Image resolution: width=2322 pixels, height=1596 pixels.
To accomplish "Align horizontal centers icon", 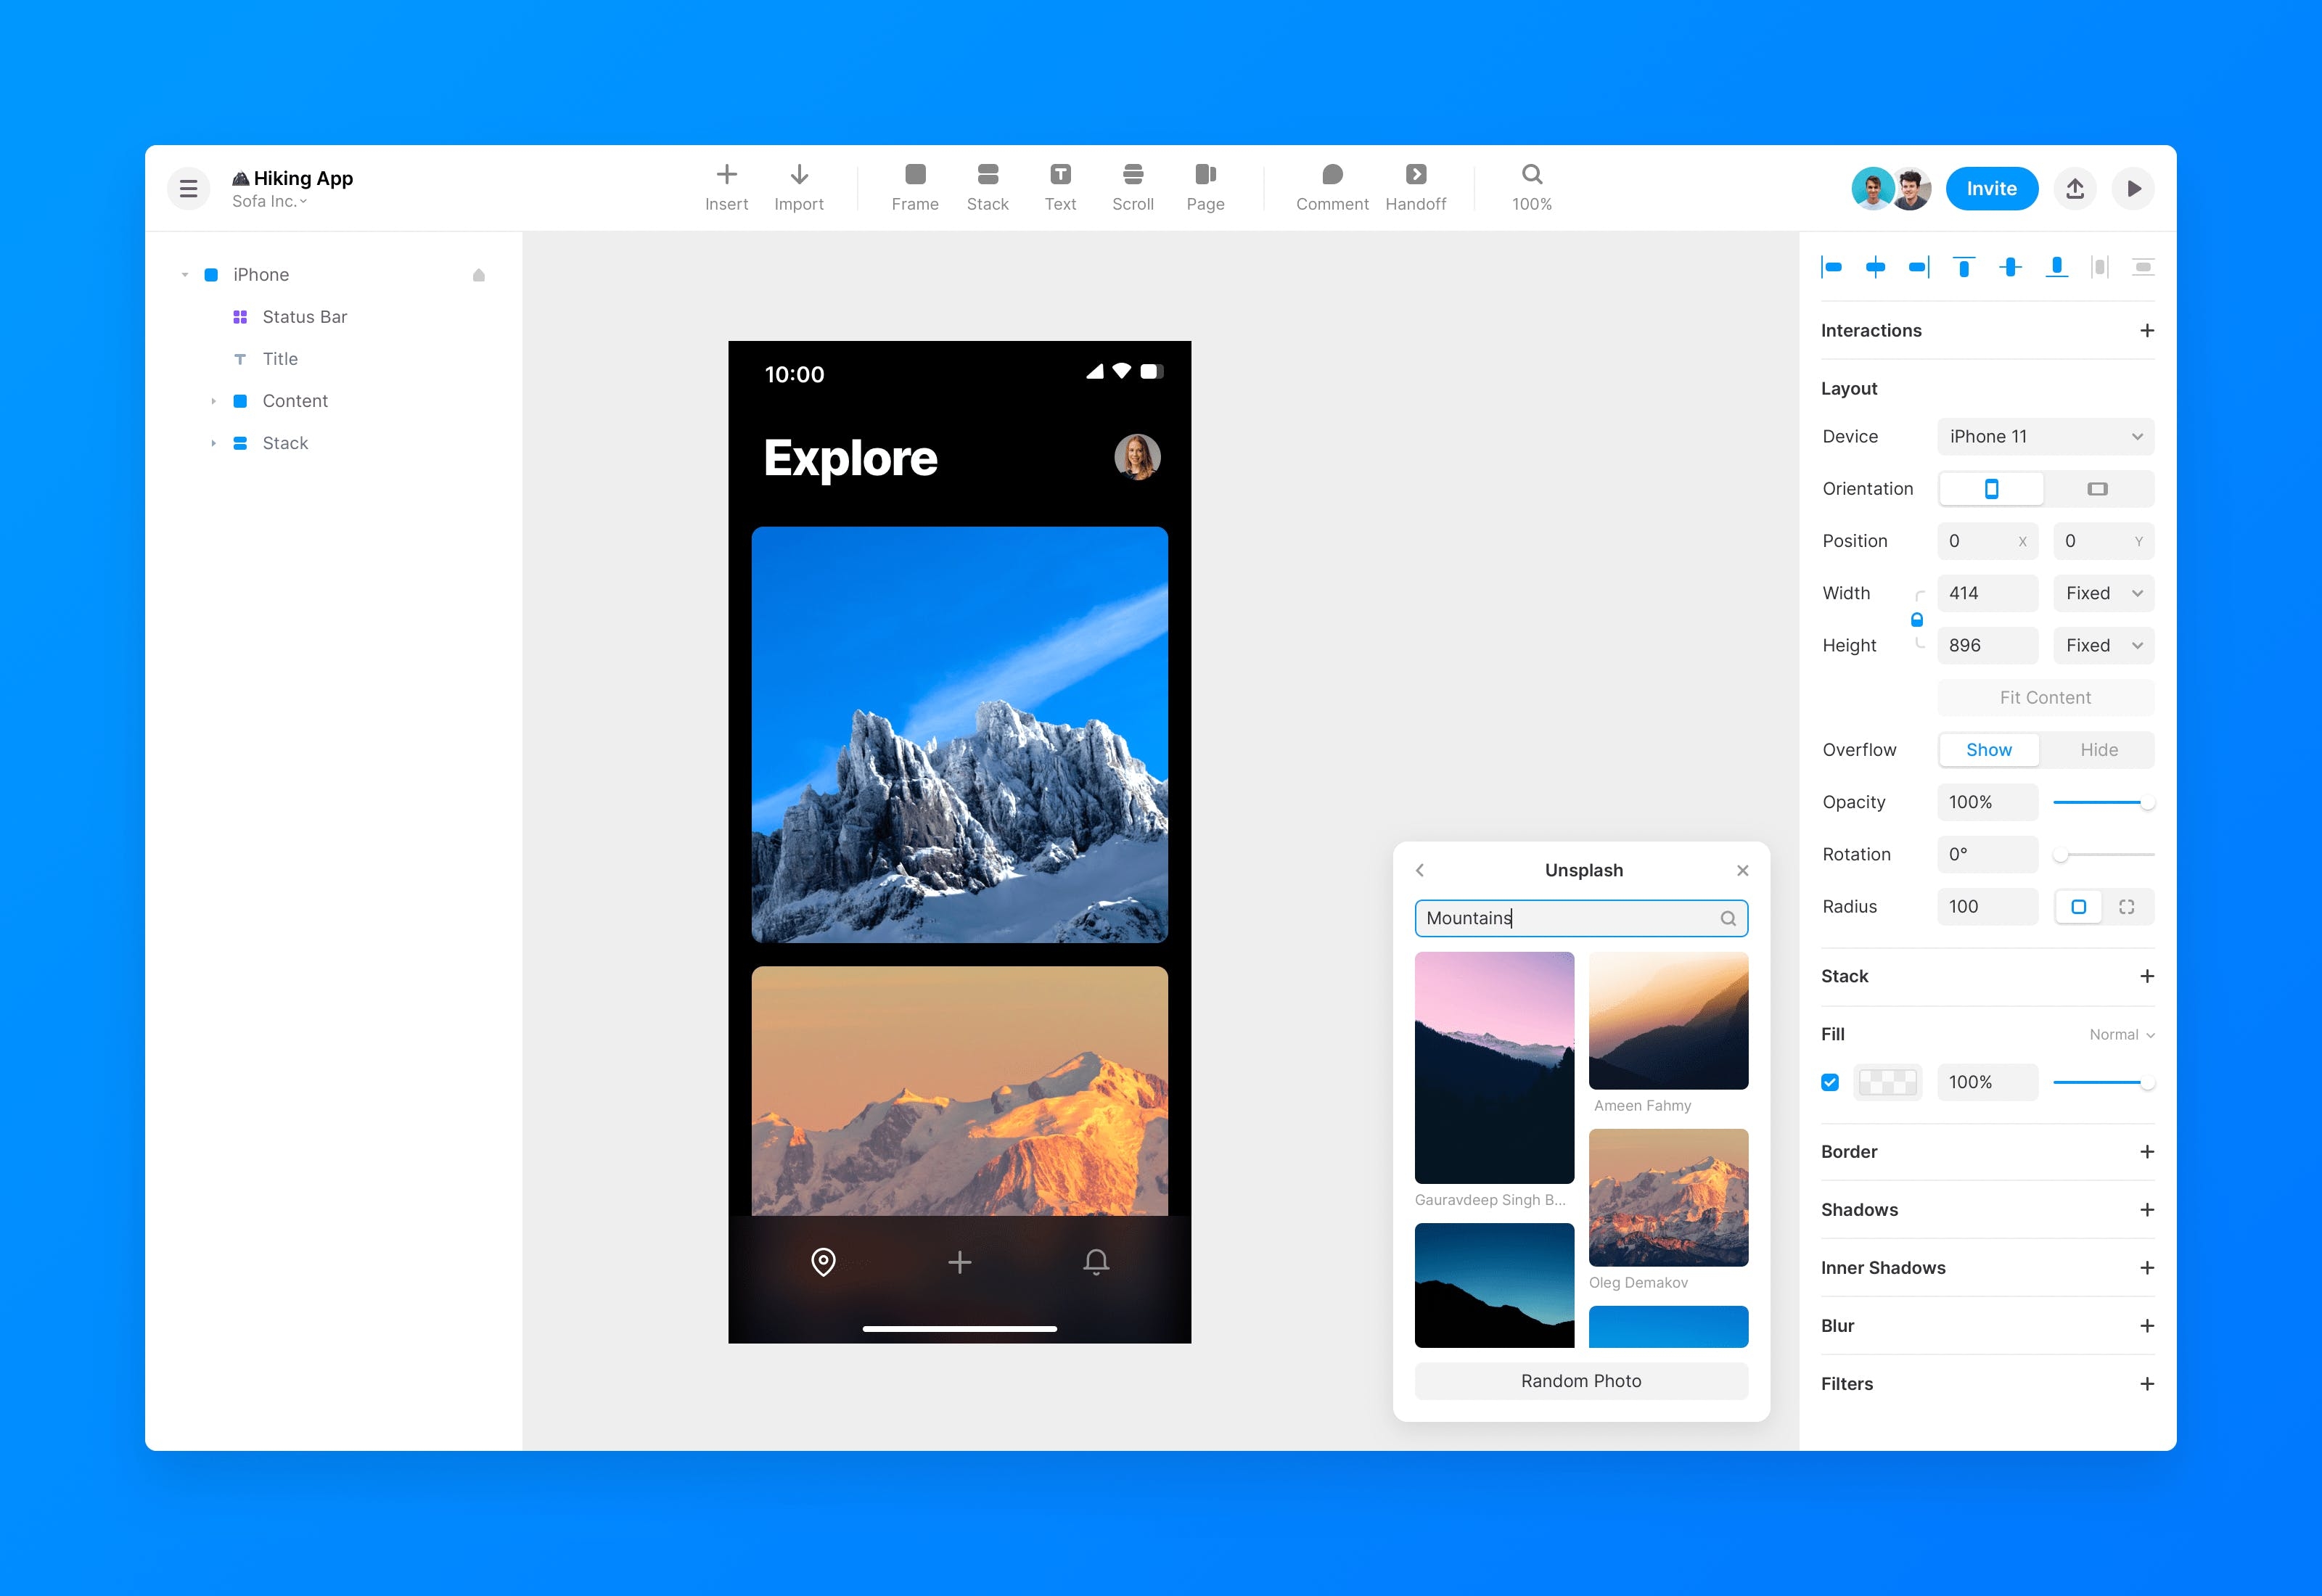I will 1876,267.
